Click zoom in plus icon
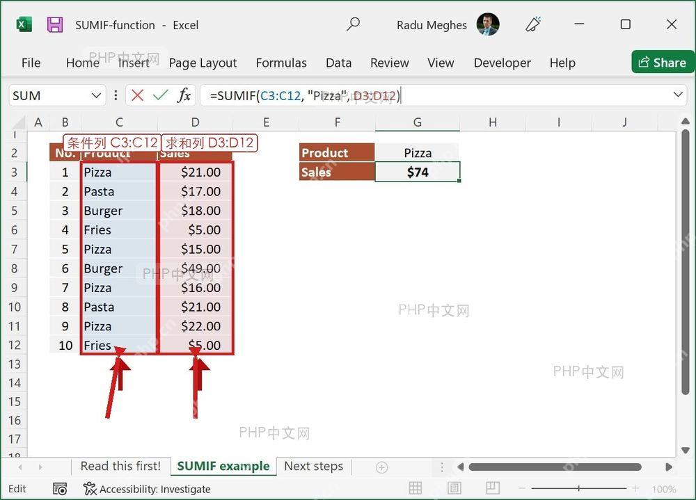The height and width of the screenshot is (500, 696). (x=635, y=488)
